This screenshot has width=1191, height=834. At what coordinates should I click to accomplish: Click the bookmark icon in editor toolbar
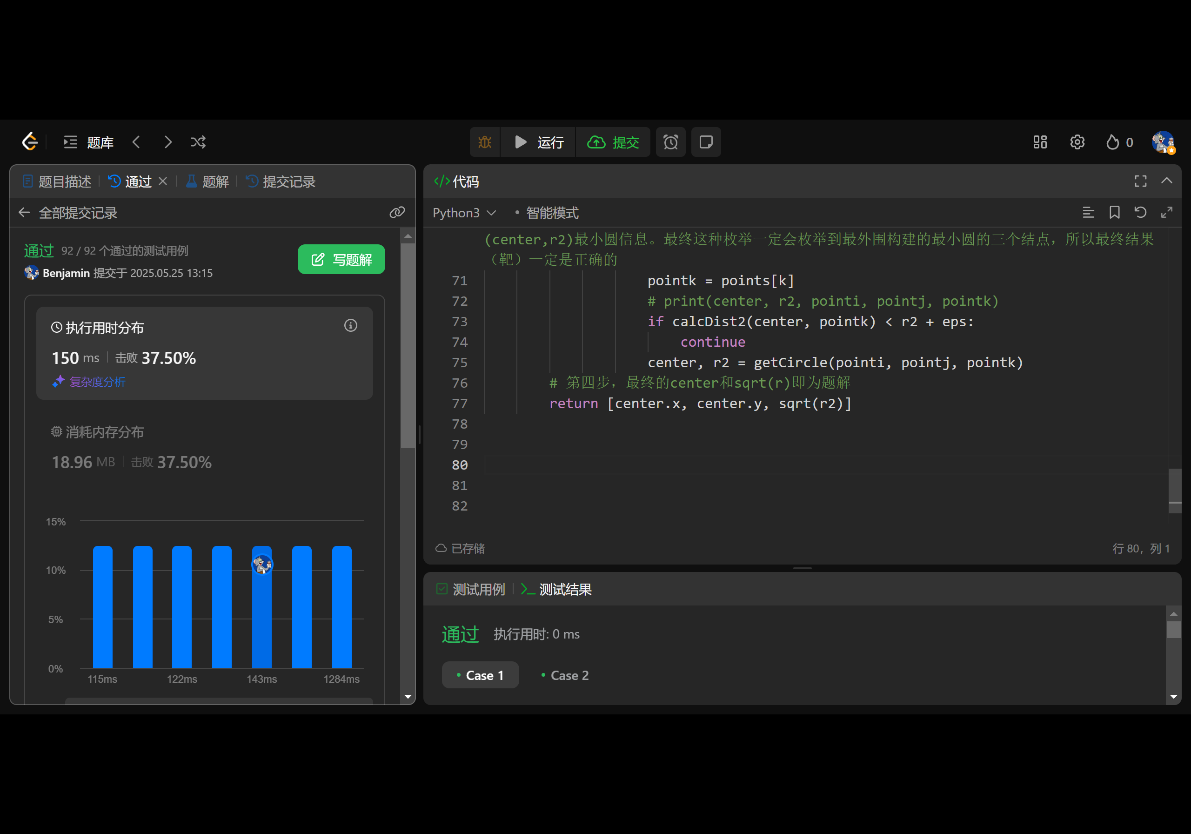point(1114,212)
